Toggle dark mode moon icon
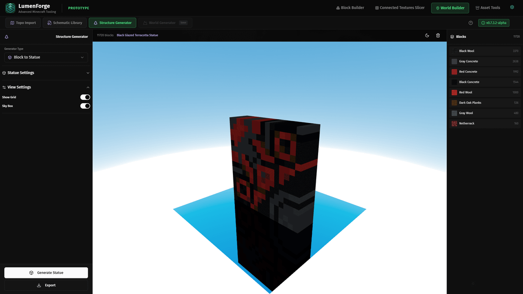Image resolution: width=523 pixels, height=294 pixels. 427,35
